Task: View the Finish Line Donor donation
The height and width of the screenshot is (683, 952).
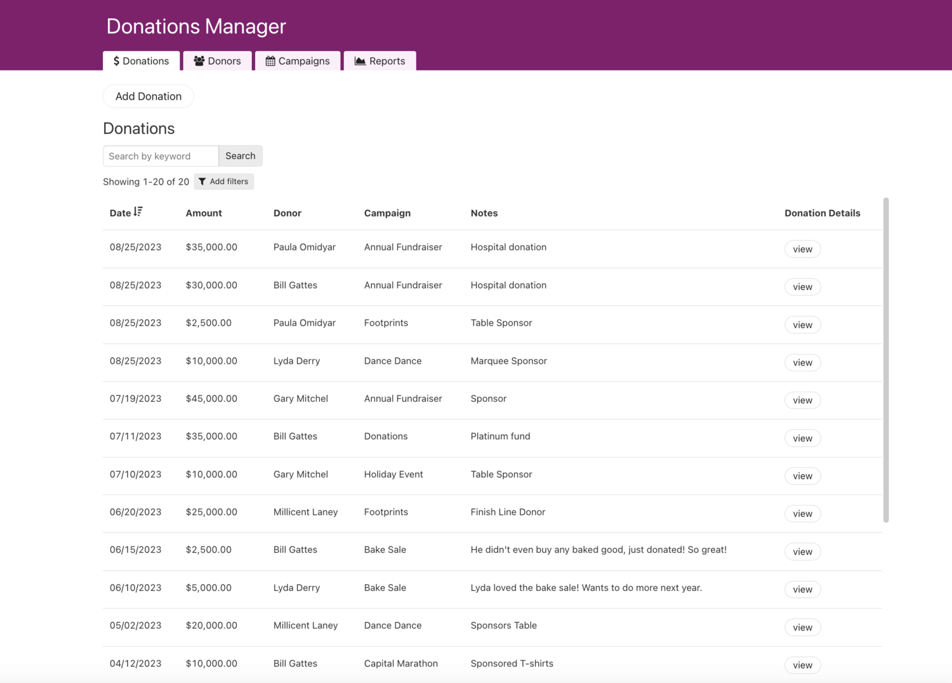Action: click(802, 514)
